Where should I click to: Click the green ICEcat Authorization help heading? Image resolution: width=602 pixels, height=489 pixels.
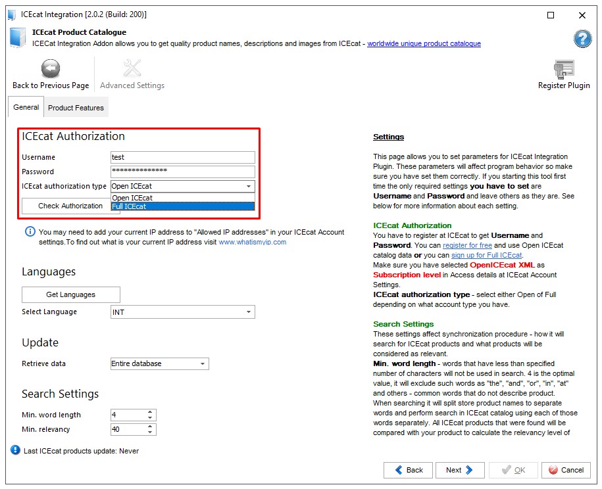(413, 225)
